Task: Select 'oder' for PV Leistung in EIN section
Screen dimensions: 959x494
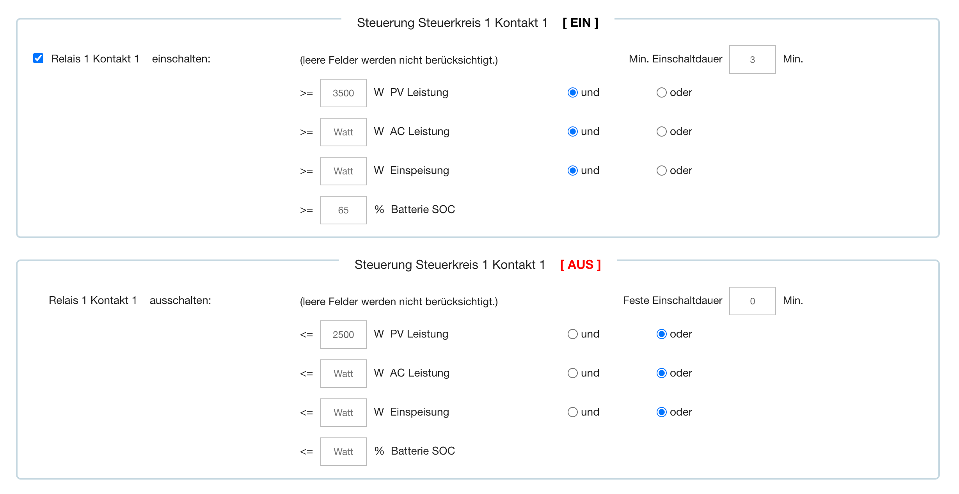Action: [661, 92]
